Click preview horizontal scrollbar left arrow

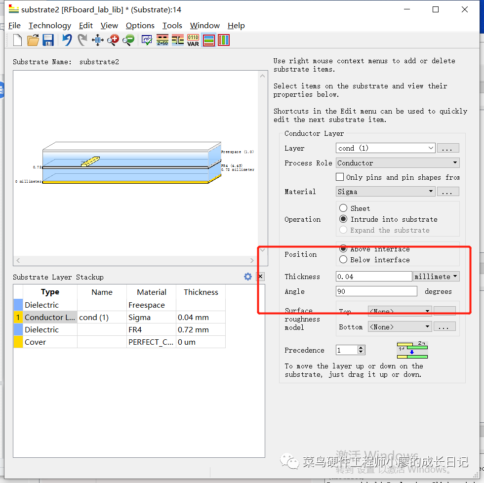[18, 260]
